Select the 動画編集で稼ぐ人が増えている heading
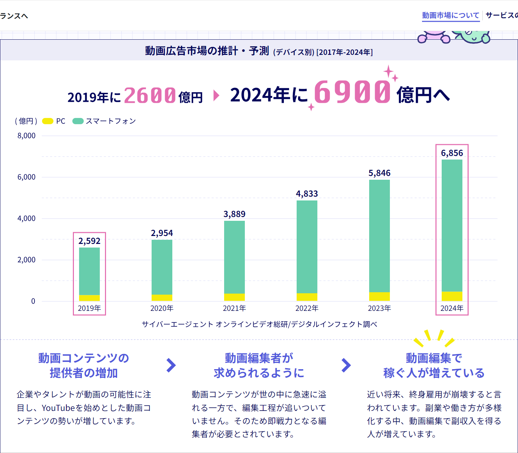 434,365
